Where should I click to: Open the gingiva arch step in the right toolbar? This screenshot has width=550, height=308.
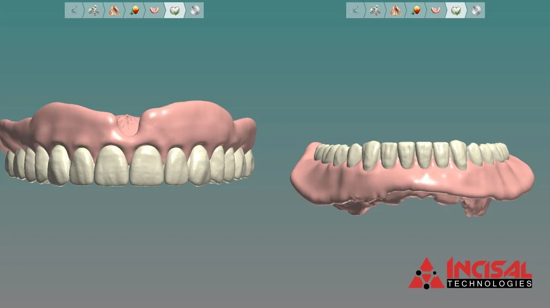[x=435, y=11]
